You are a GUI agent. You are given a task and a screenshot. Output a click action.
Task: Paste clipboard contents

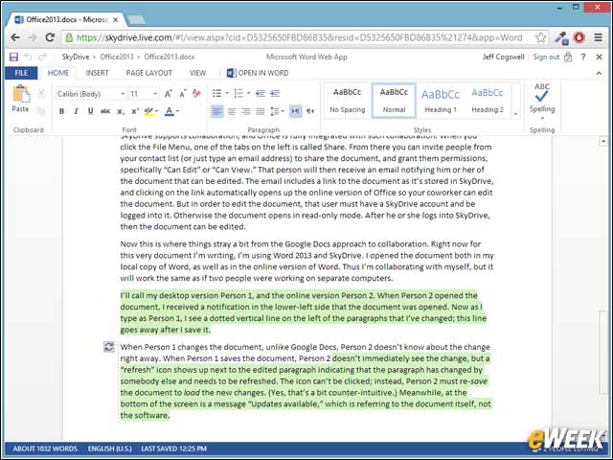click(x=20, y=99)
